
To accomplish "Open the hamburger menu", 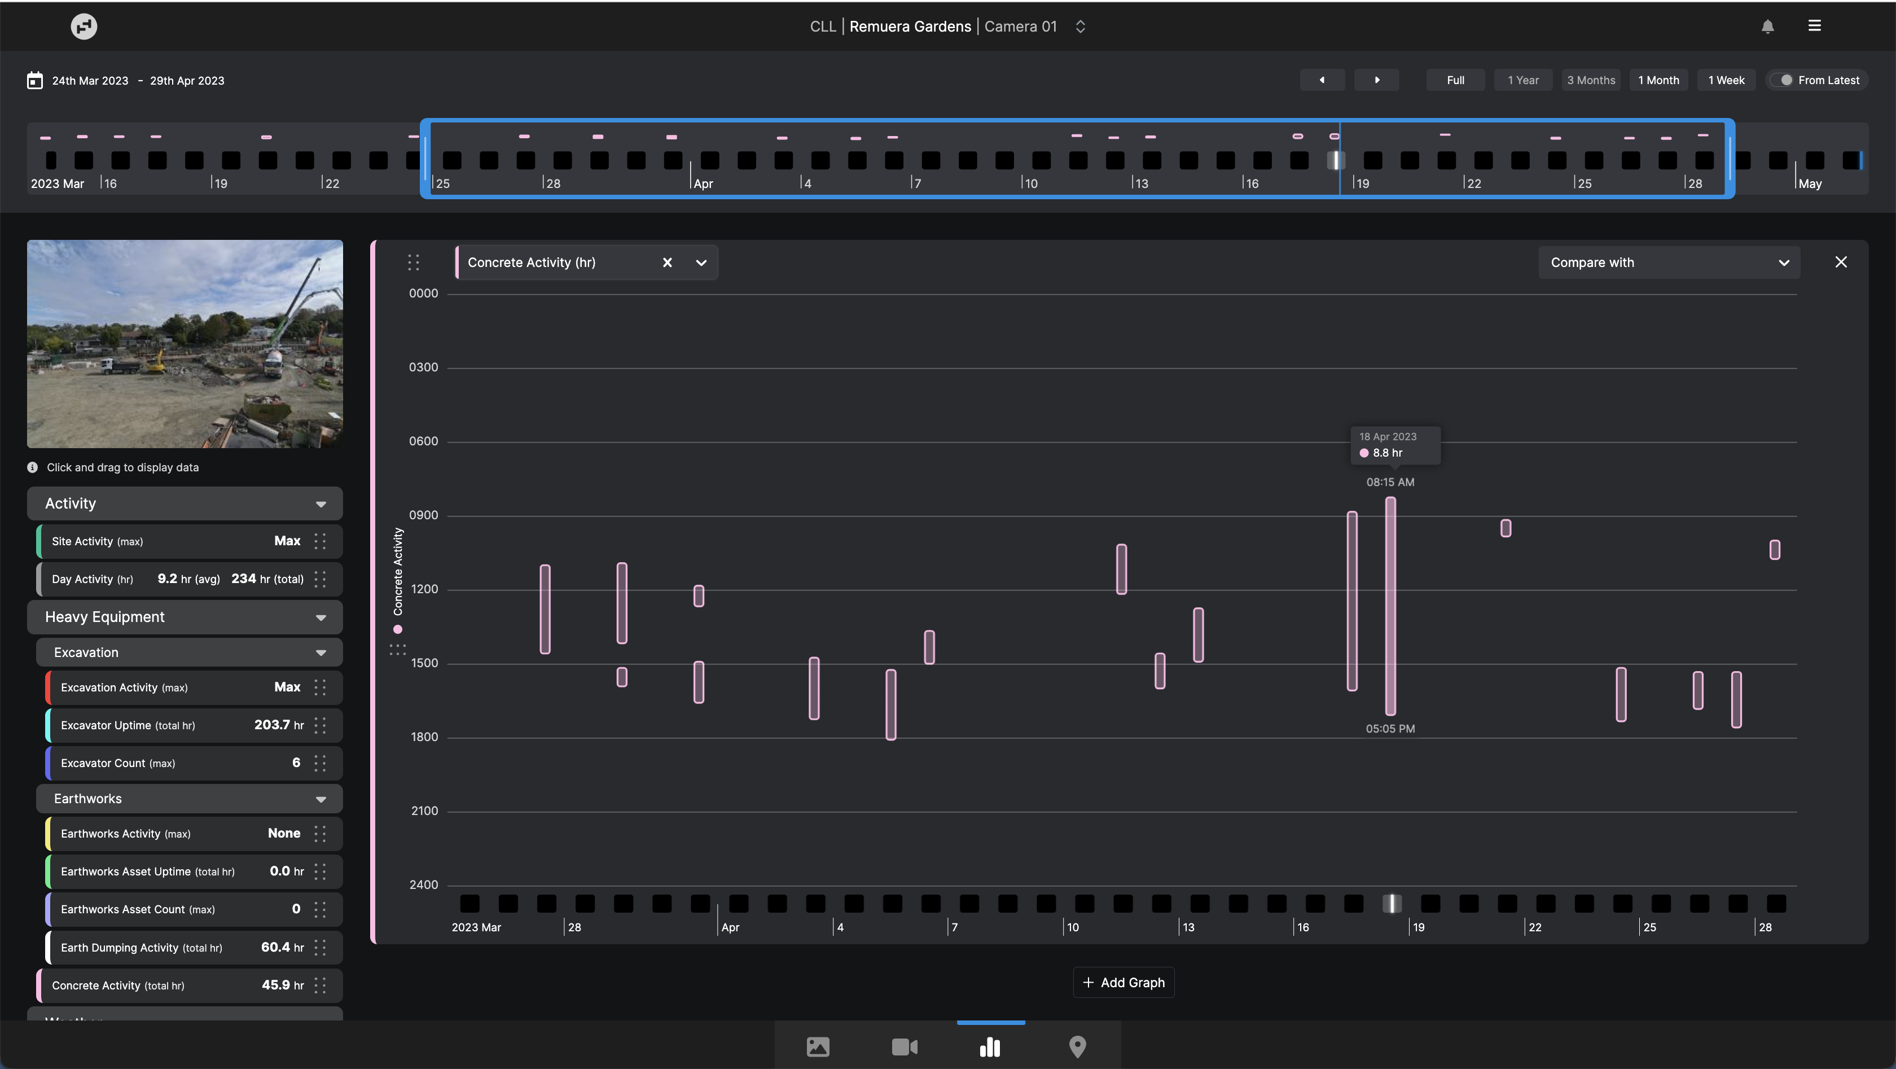I will point(1814,26).
